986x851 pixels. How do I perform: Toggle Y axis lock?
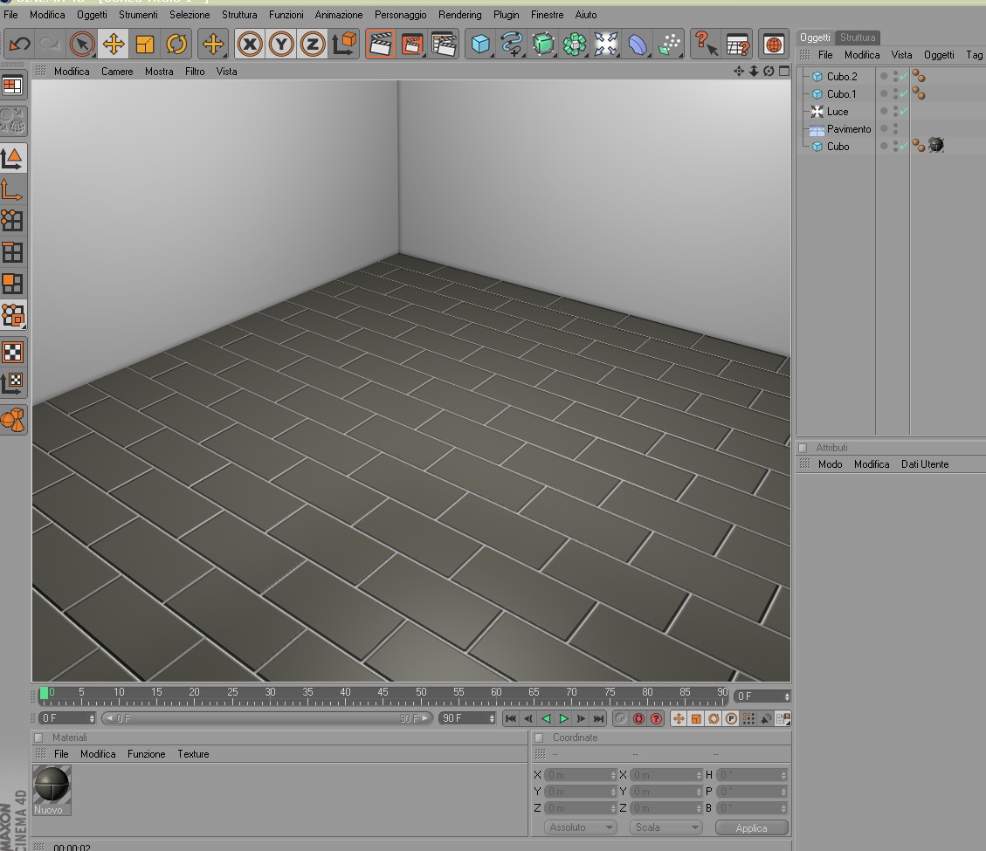click(x=281, y=44)
